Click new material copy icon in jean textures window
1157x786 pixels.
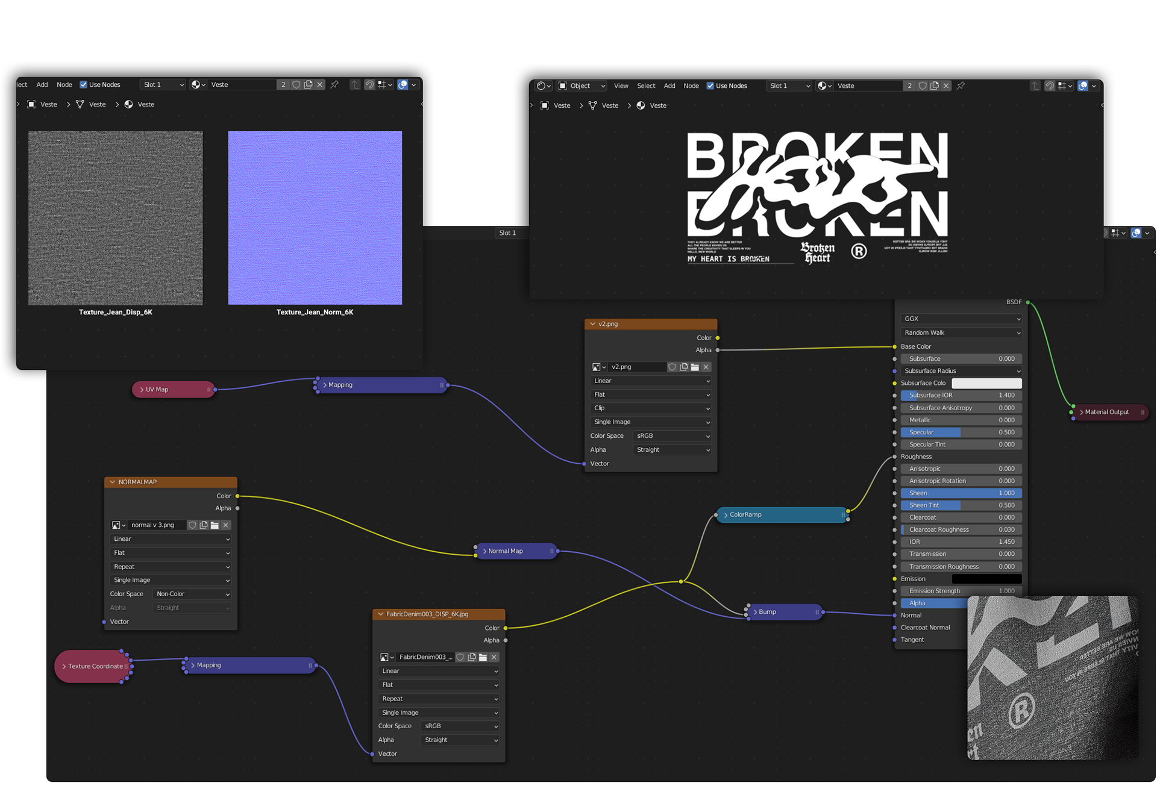(x=308, y=84)
